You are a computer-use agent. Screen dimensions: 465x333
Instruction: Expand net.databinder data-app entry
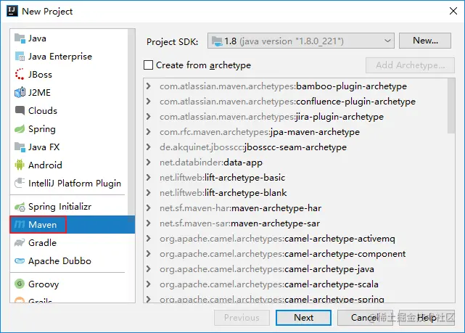pos(149,163)
